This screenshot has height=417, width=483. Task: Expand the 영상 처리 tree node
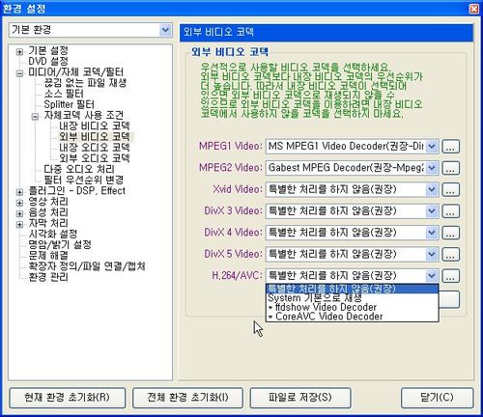pos(19,203)
